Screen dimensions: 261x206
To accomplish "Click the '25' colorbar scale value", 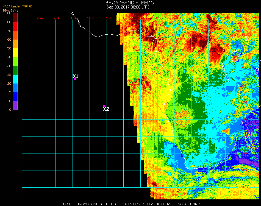I will 9,75.
